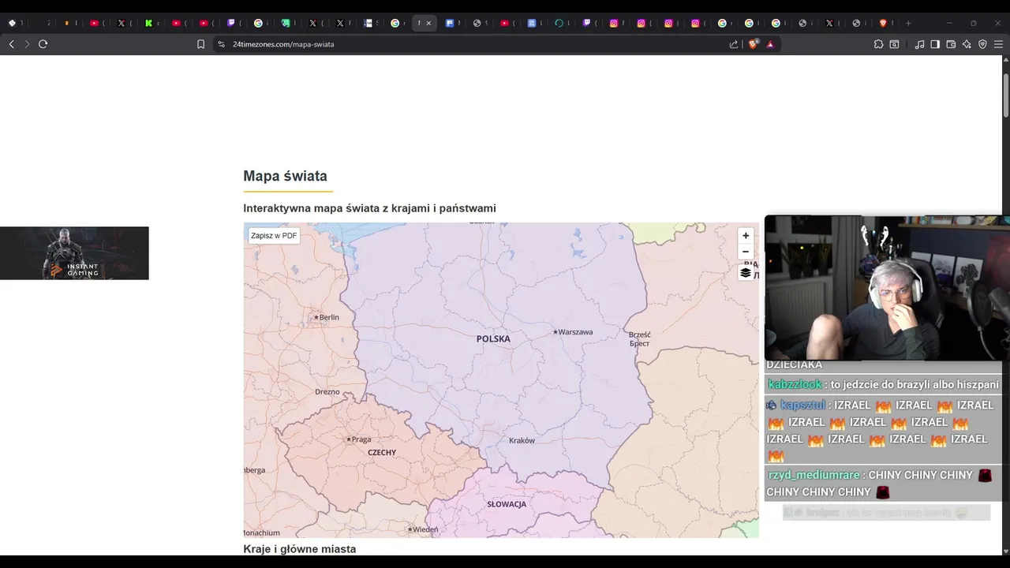Open the Brave VPN shield icon
Image resolution: width=1010 pixels, height=568 pixels.
tap(982, 44)
